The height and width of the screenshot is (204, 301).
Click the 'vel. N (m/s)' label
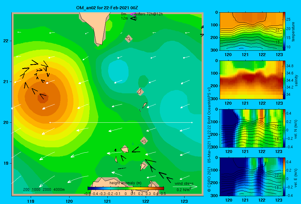pyautogui.click(x=296, y=129)
